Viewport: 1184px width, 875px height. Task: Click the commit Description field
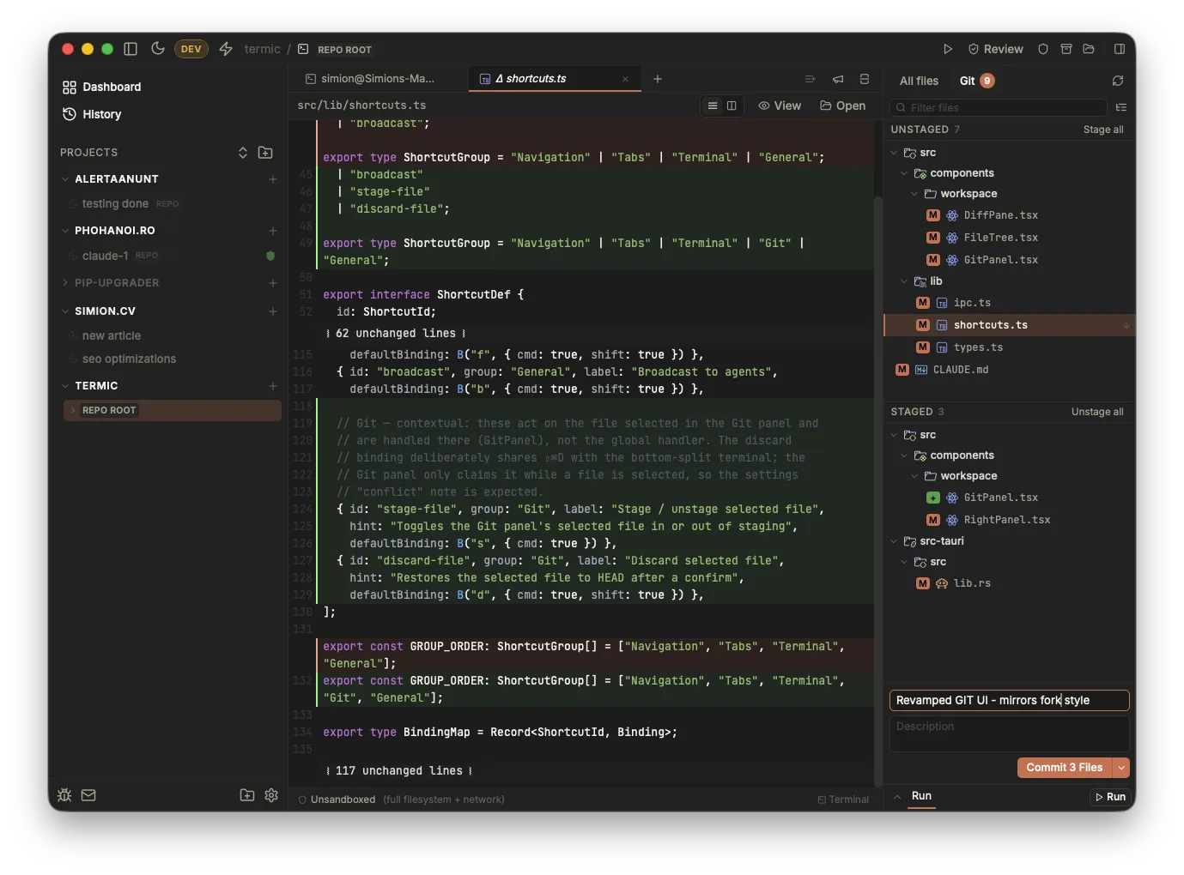[1010, 733]
